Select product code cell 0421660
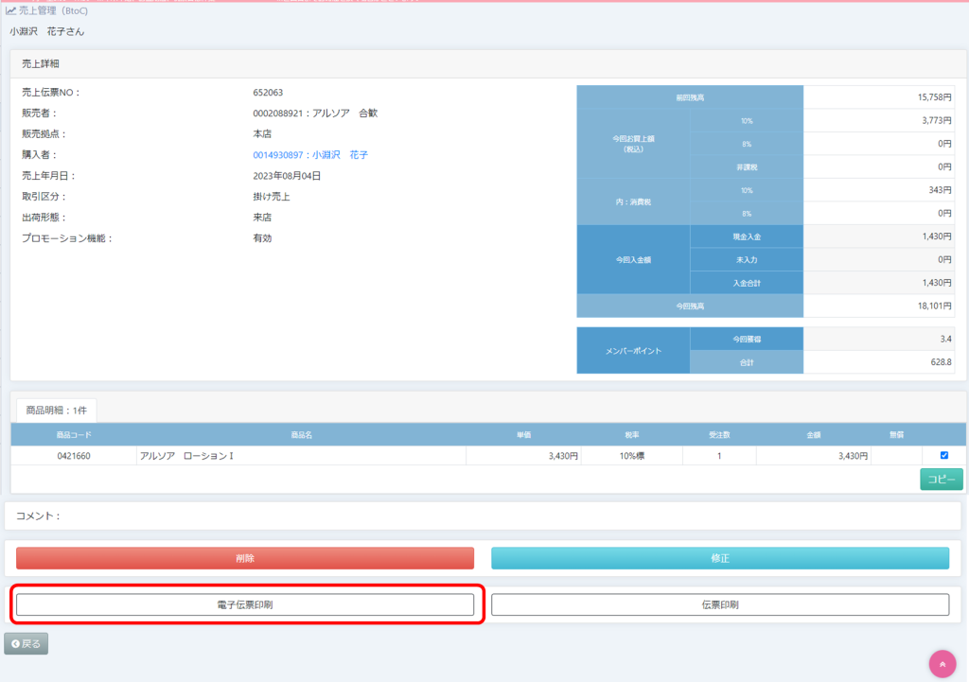969x682 pixels. pos(74,456)
